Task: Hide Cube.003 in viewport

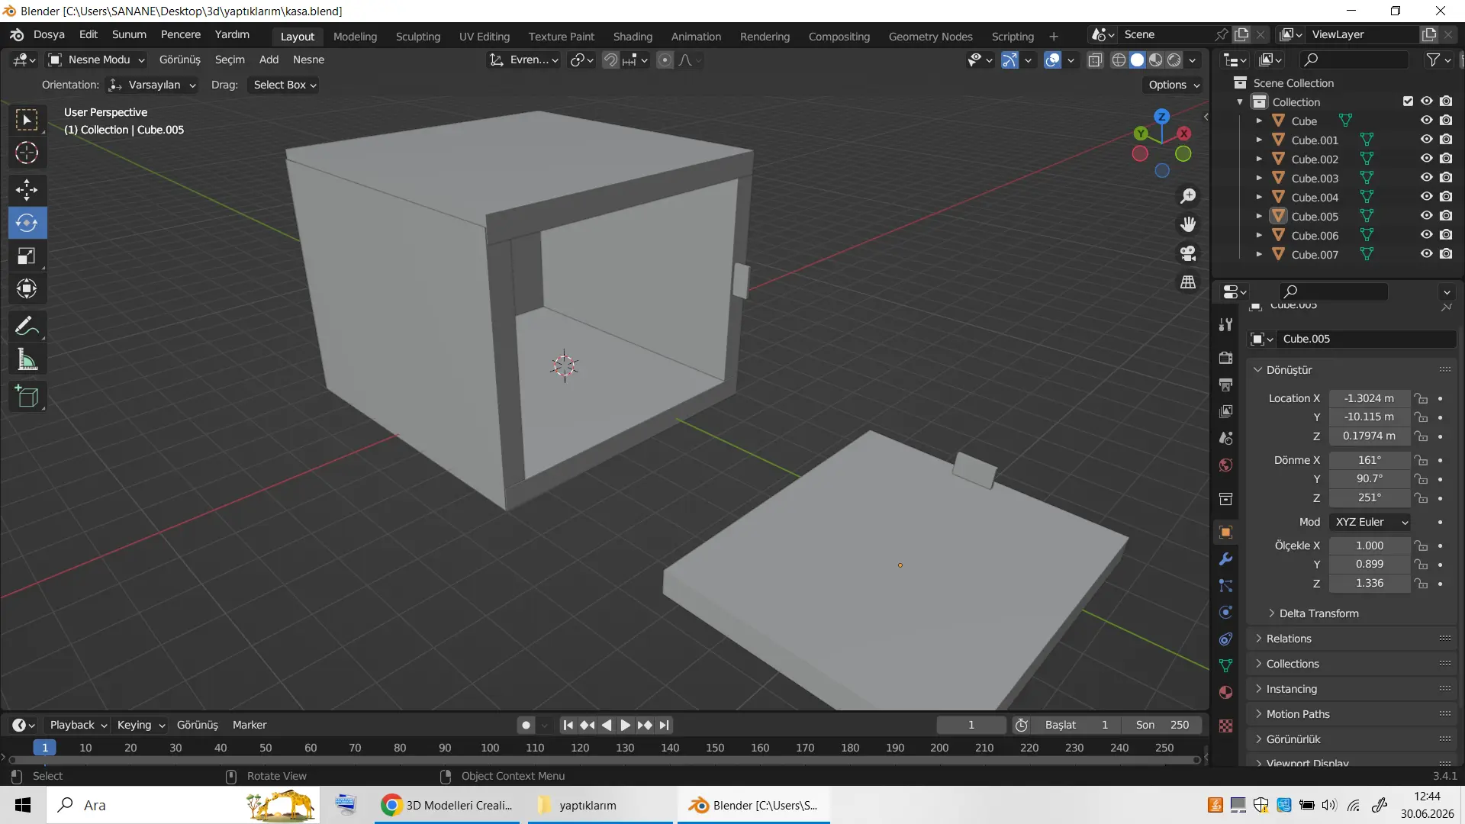Action: pos(1426,178)
